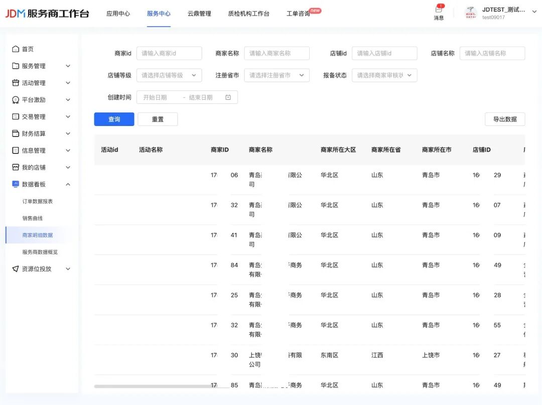Click calendar icon in 创建时间 field
This screenshot has width=542, height=405.
pyautogui.click(x=228, y=97)
